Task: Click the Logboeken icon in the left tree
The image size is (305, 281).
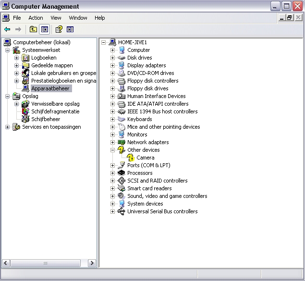Action: 25,58
